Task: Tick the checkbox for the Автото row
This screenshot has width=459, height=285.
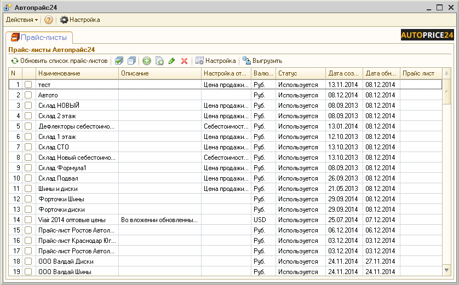Action: (x=28, y=95)
